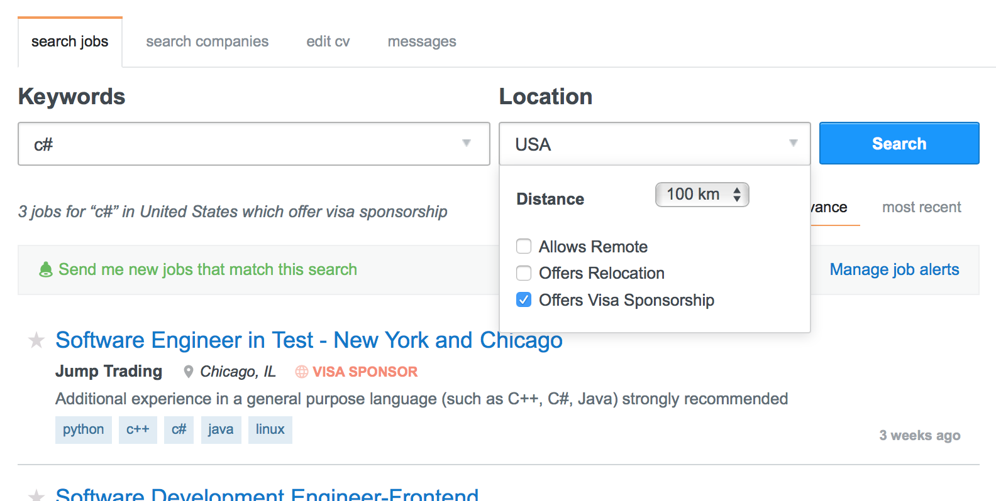Screen dimensions: 996x501
Task: Open the 100 km distance selector
Action: [x=702, y=195]
